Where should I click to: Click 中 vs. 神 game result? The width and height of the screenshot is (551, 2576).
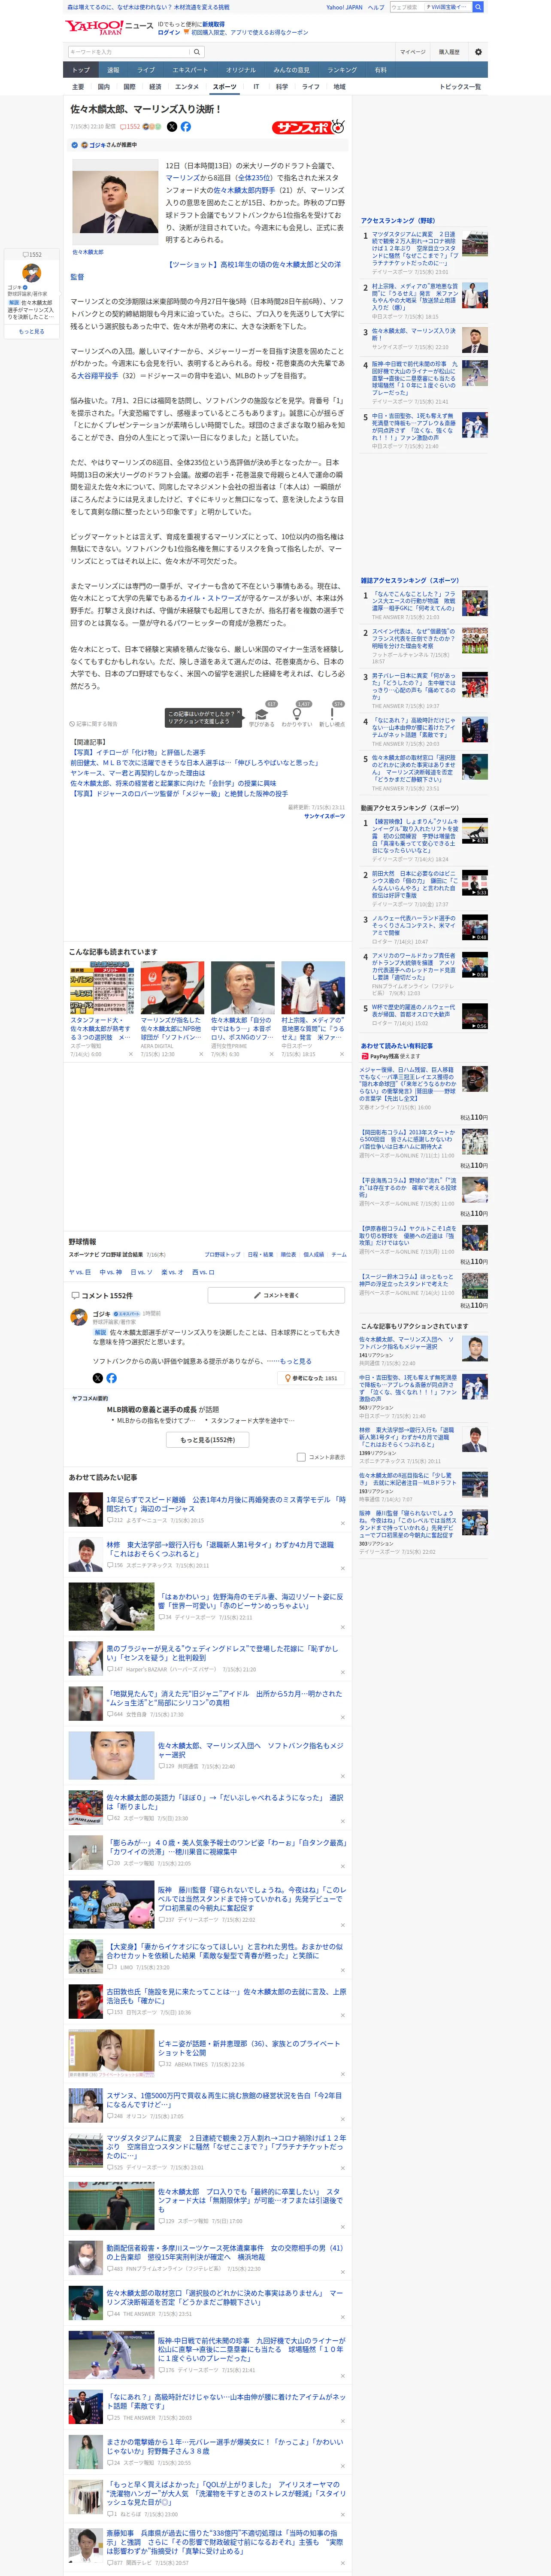pyautogui.click(x=111, y=1272)
